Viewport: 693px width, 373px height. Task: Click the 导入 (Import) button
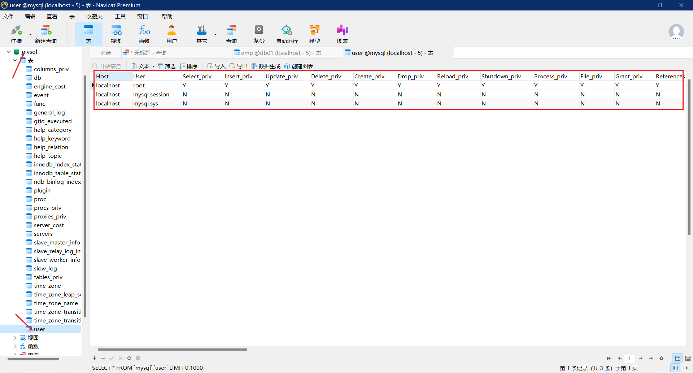[217, 66]
